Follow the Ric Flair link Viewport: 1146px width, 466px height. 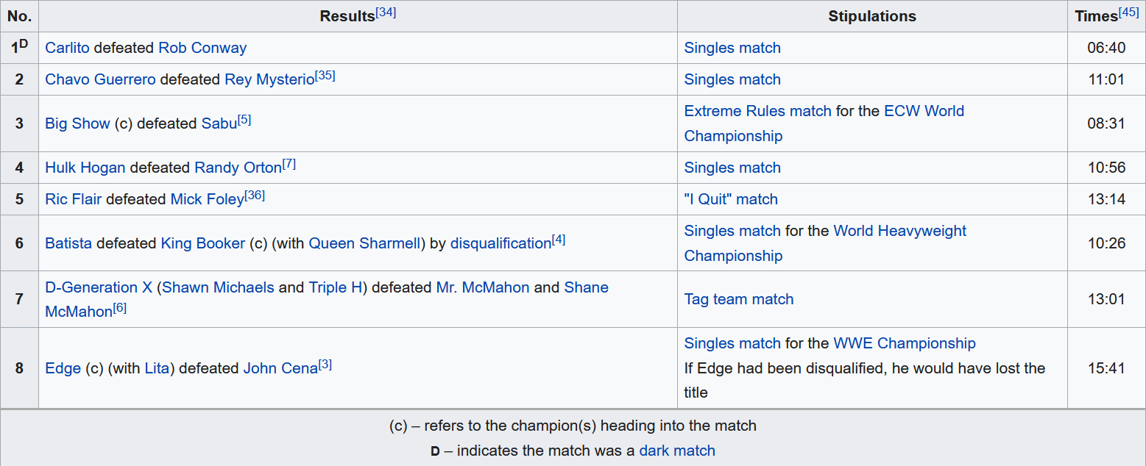pyautogui.click(x=73, y=199)
